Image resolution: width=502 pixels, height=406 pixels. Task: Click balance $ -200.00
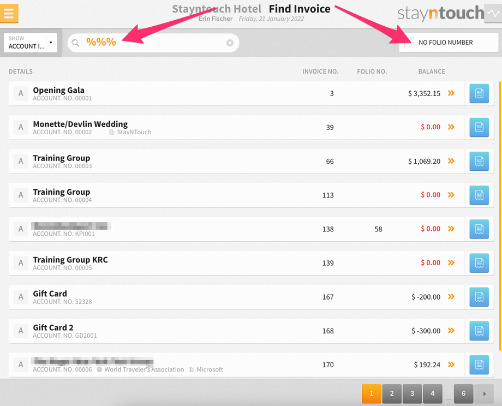click(426, 297)
